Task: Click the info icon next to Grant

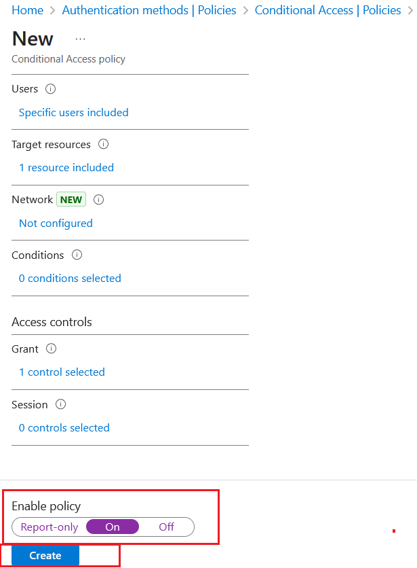Action: pos(51,349)
